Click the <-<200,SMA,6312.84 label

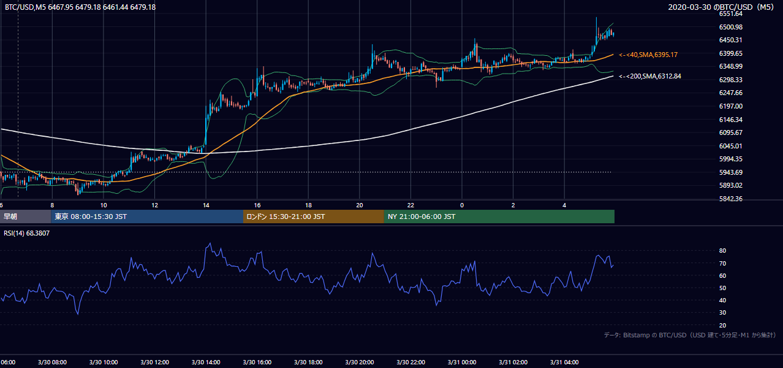click(649, 77)
